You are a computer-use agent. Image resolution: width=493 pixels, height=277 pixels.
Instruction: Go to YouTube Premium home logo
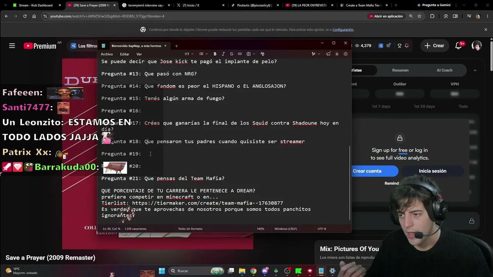coord(40,46)
